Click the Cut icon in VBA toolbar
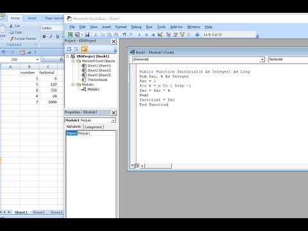308x231 pixels. [x=96, y=35]
